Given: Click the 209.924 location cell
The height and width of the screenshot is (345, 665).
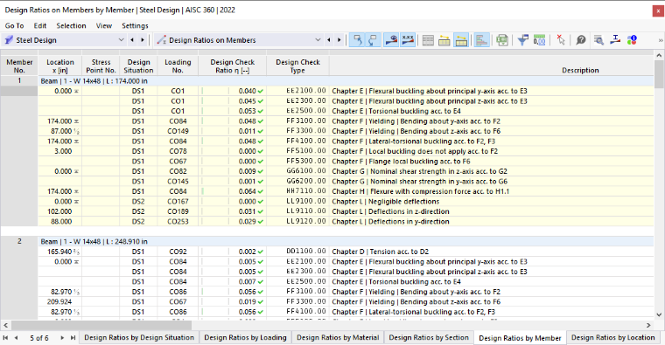Looking at the screenshot, I should point(59,302).
